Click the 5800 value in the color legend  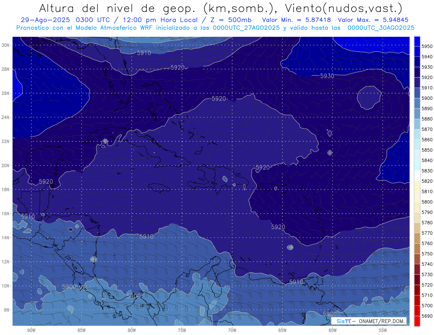(x=427, y=202)
